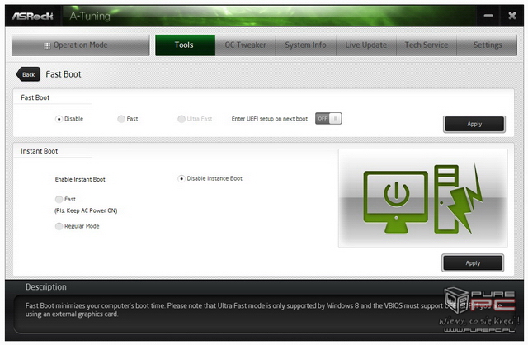
Task: Click the ASRock logo in title bar
Action: point(31,14)
